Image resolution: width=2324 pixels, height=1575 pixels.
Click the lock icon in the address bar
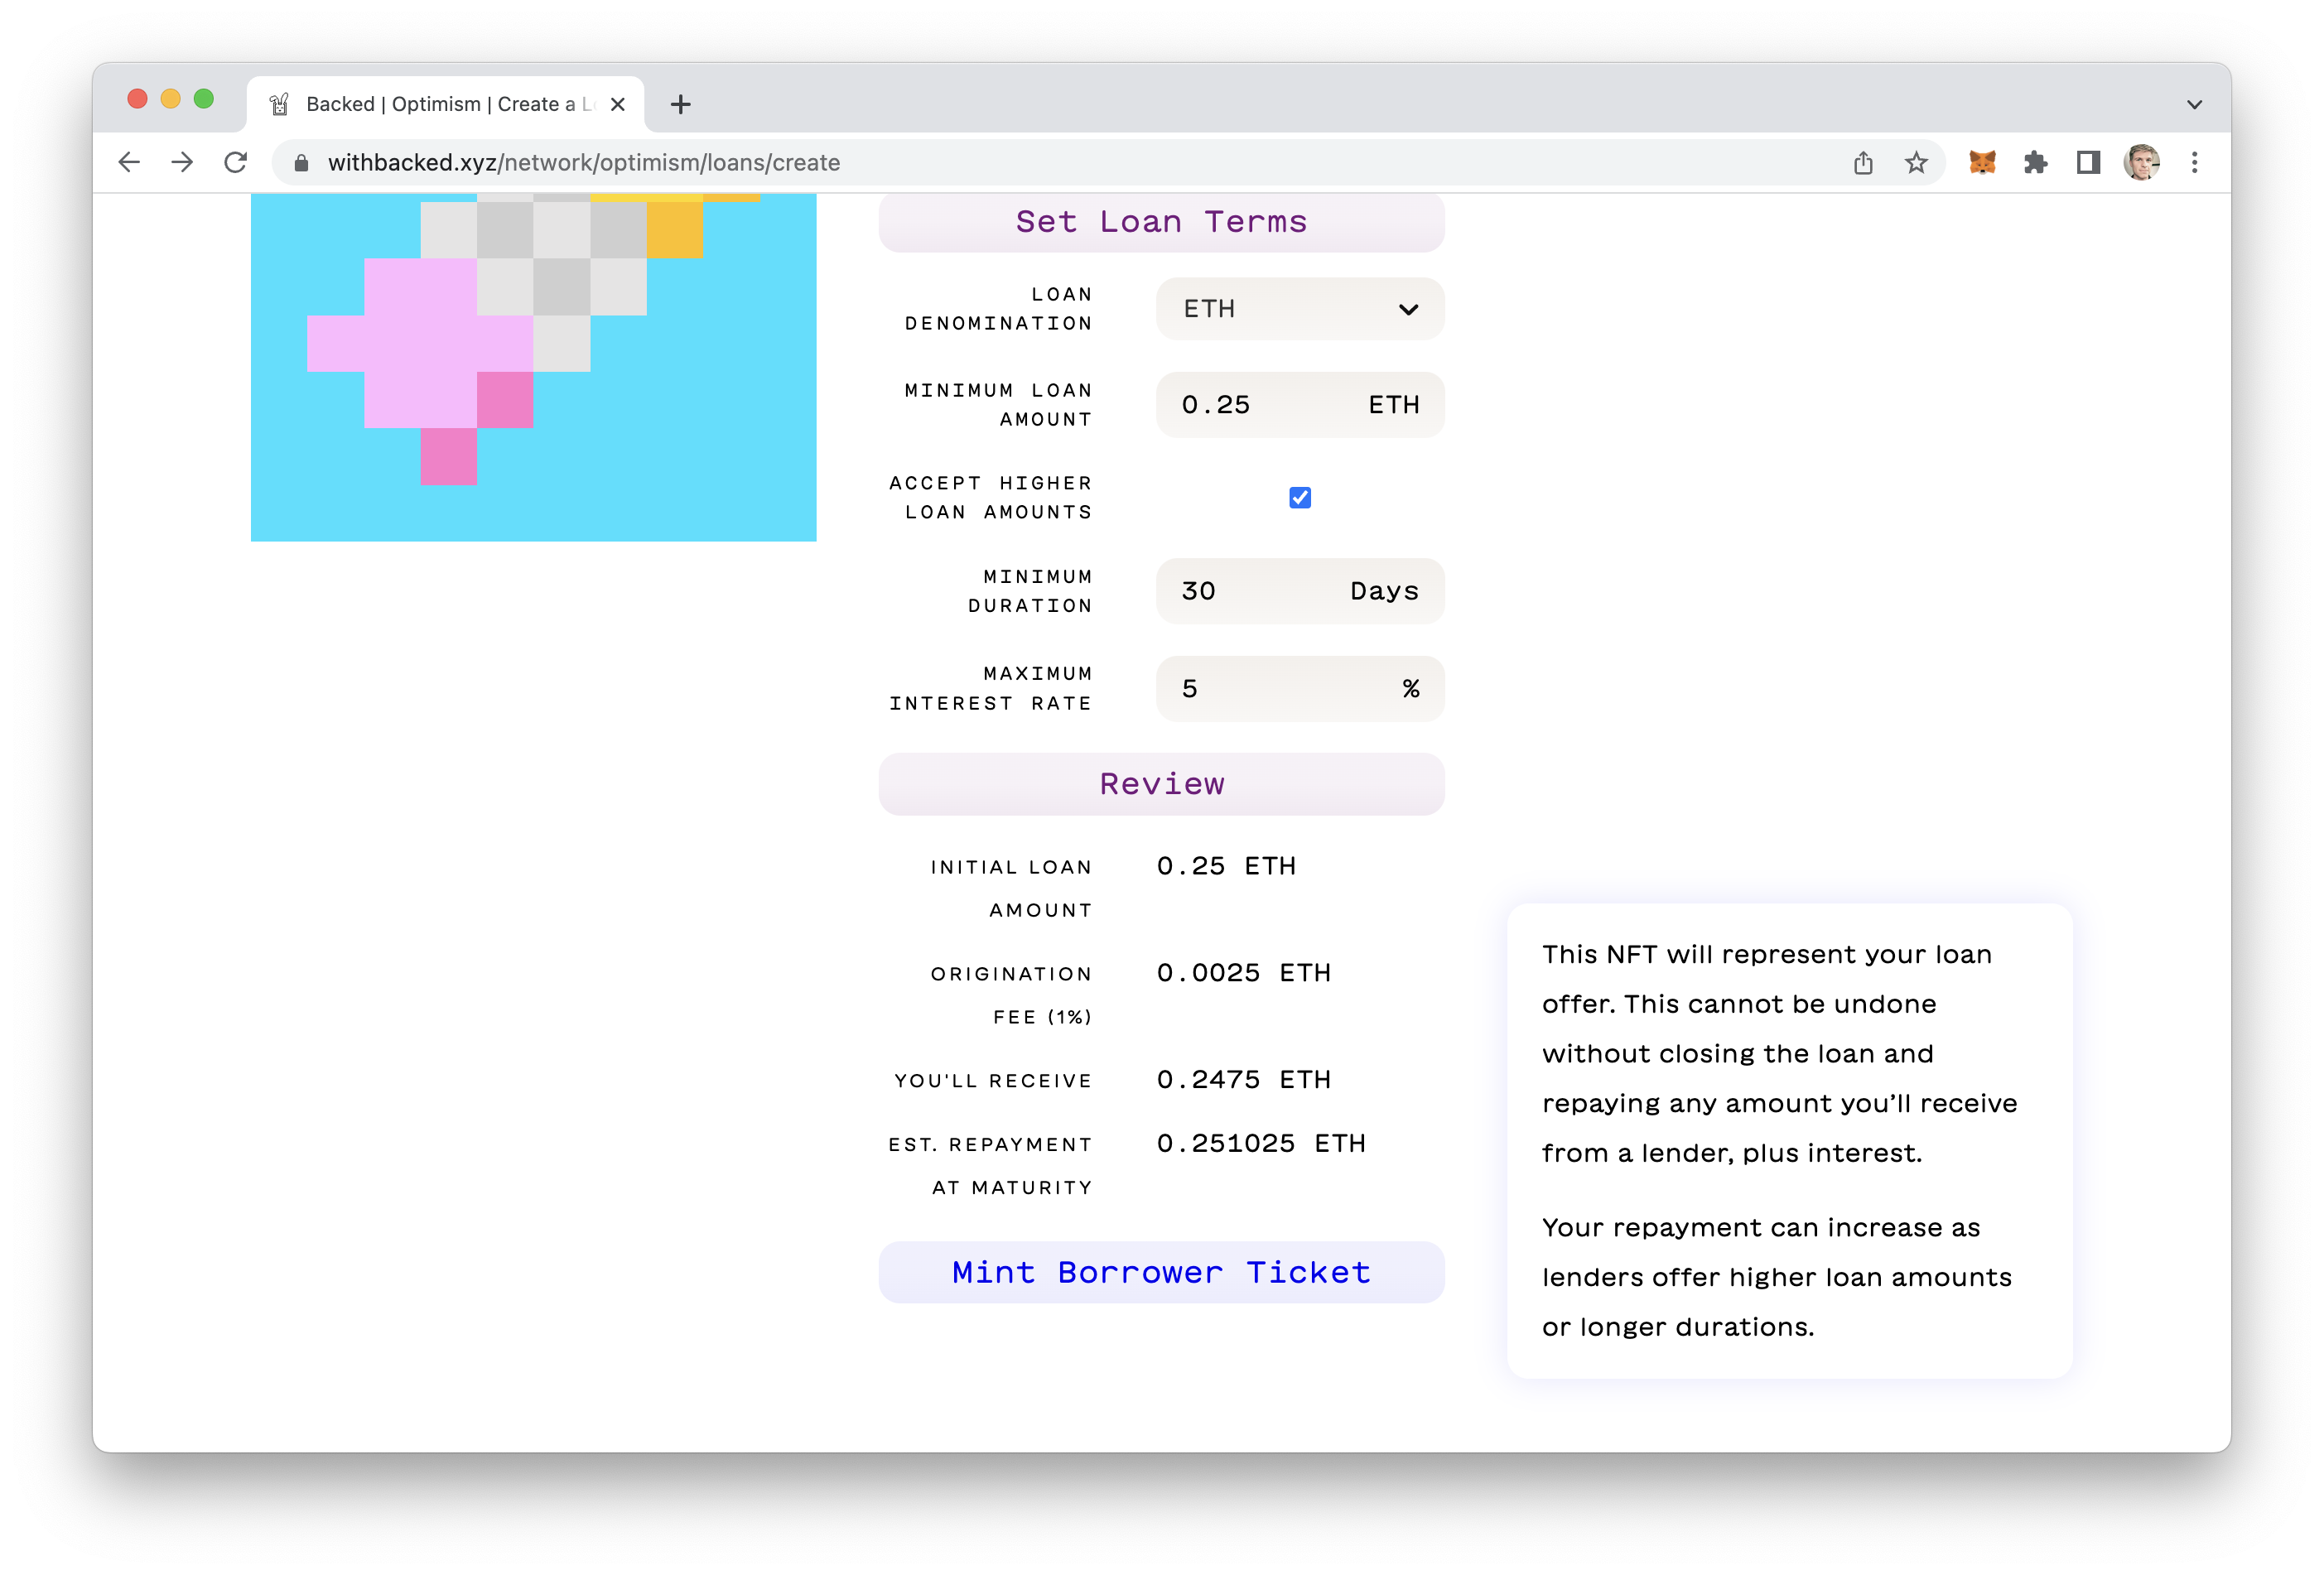click(x=301, y=163)
